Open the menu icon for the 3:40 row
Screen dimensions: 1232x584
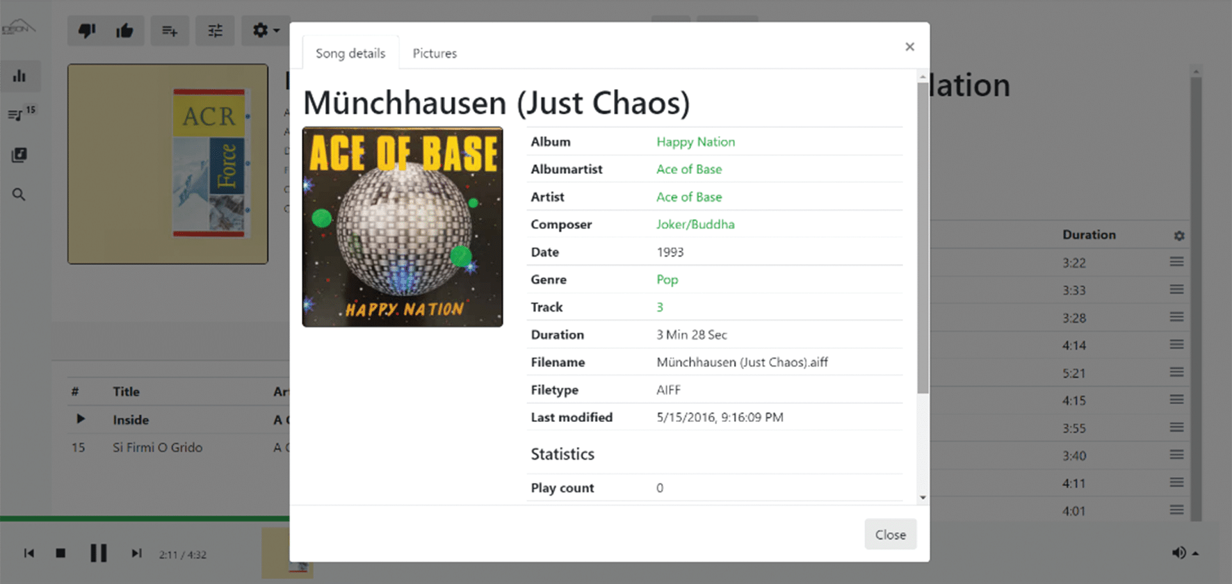[1176, 455]
